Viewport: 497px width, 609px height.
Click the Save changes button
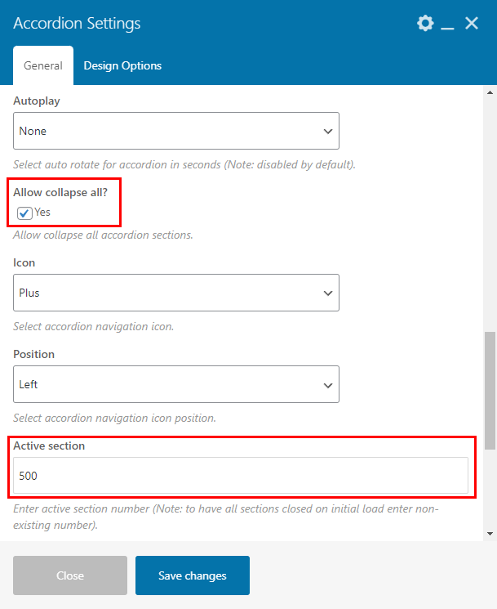(193, 575)
